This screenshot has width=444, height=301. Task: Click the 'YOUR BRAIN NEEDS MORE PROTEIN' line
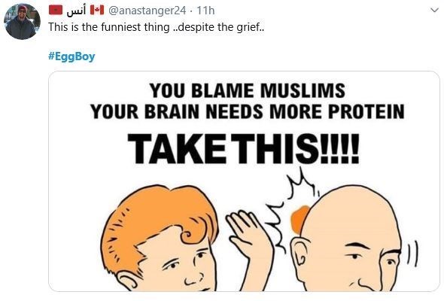pyautogui.click(x=247, y=111)
